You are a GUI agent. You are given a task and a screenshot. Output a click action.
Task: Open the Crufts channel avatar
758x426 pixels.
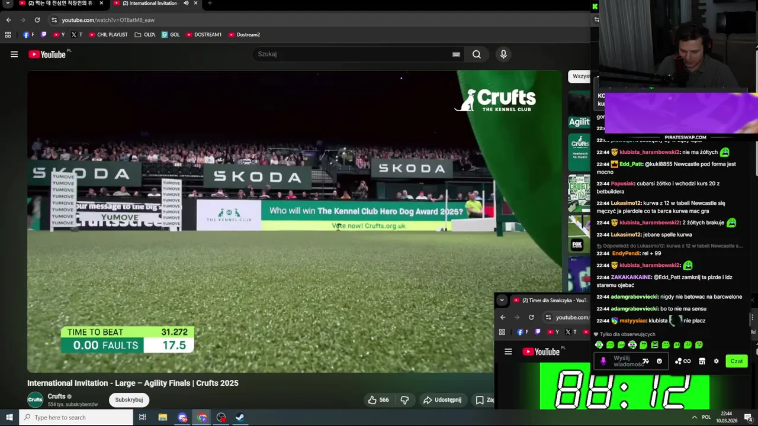tap(36, 400)
